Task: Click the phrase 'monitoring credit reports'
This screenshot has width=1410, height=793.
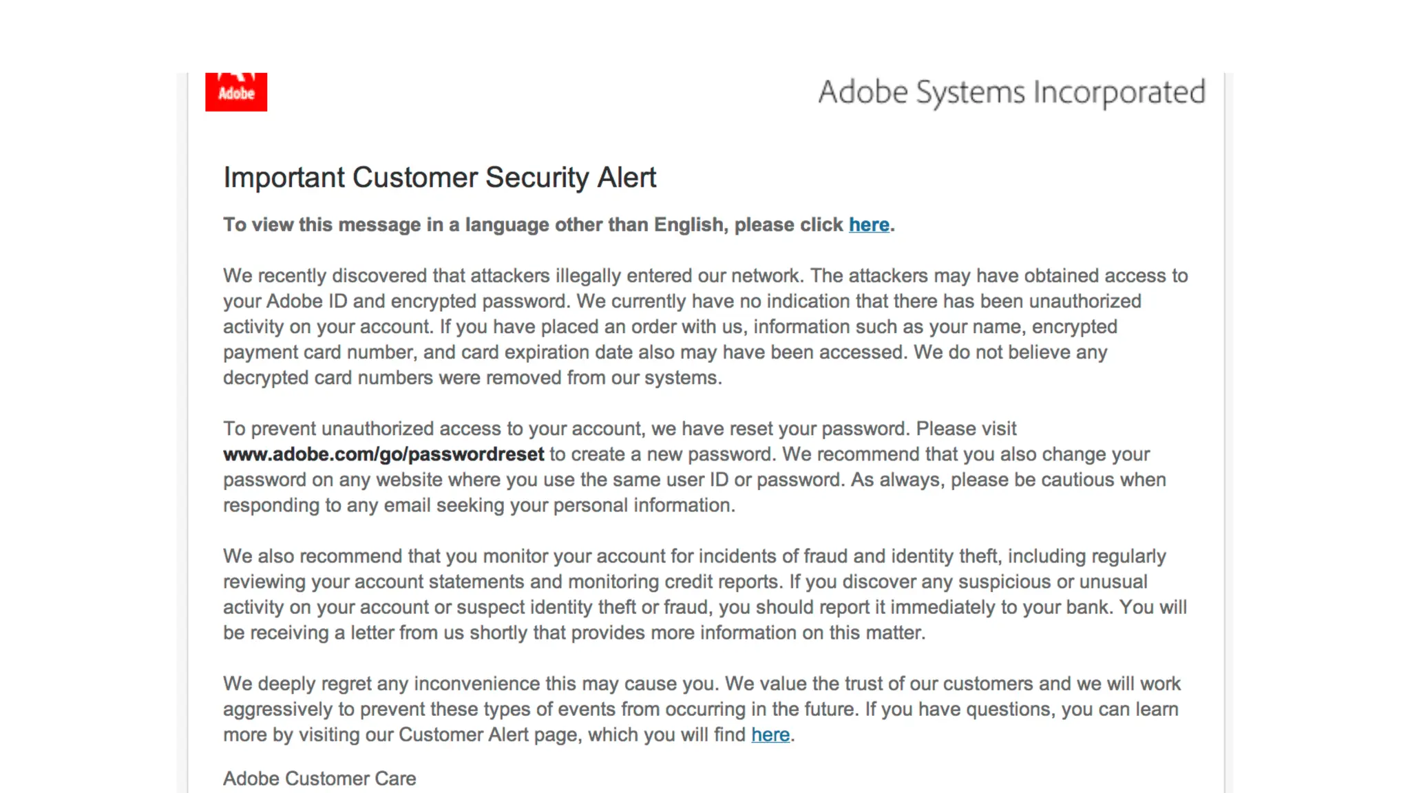Action: point(673,582)
